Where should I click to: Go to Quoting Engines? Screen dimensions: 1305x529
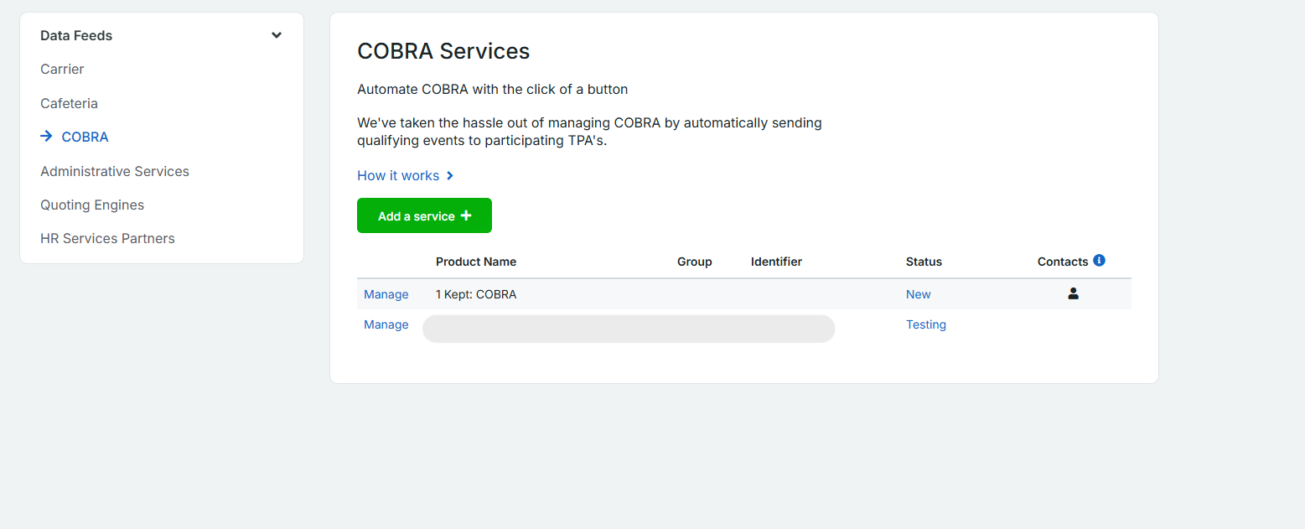92,205
